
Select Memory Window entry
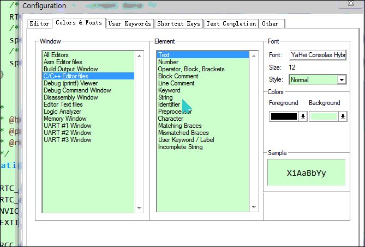pos(88,119)
